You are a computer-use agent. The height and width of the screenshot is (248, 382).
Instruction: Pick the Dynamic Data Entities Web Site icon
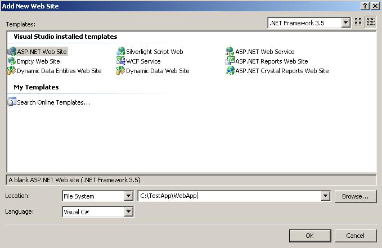pos(12,71)
